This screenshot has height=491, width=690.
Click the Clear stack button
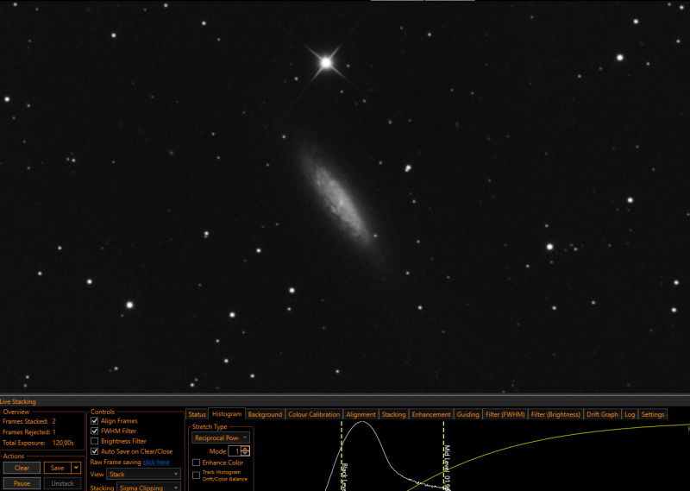pyautogui.click(x=22, y=468)
